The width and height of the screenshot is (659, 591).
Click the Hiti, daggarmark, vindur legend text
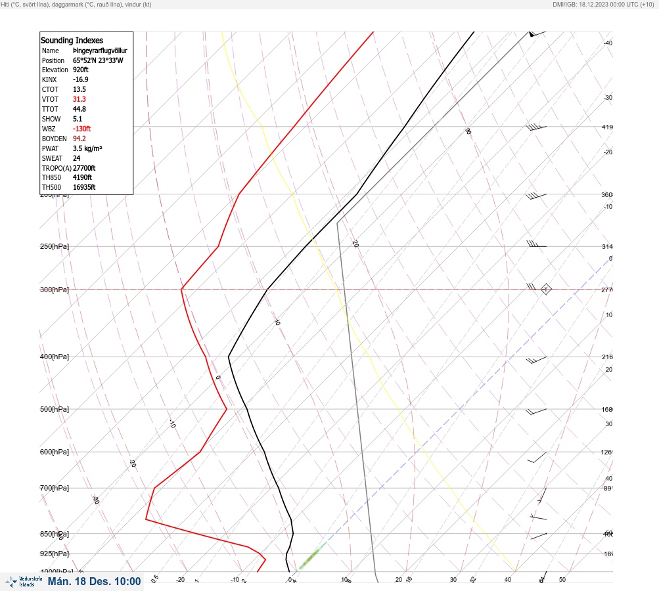coord(76,4)
